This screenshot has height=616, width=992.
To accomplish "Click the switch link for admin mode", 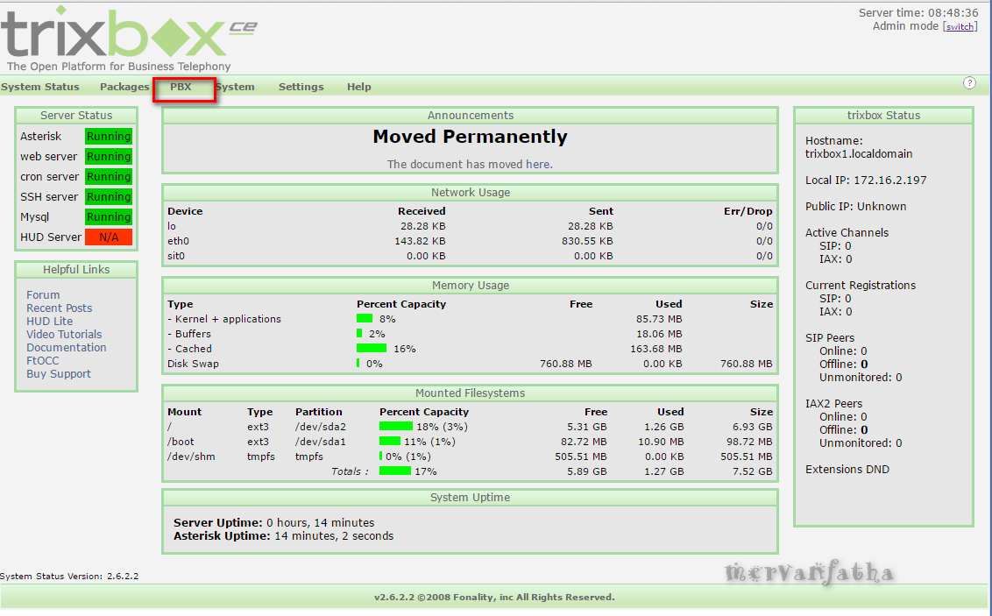I will [960, 26].
